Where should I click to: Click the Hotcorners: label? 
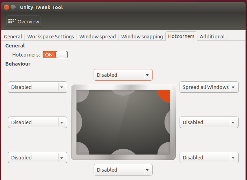[26, 55]
